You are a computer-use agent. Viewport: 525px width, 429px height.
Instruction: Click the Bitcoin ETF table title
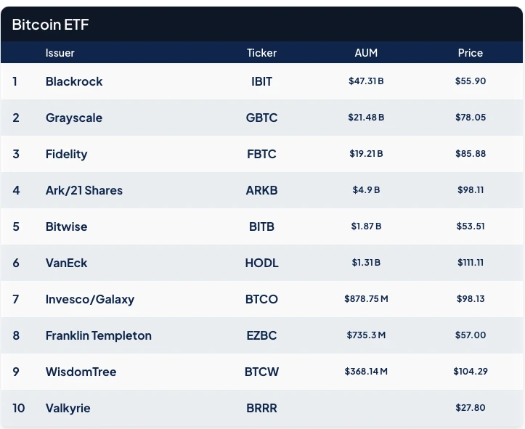[50, 25]
